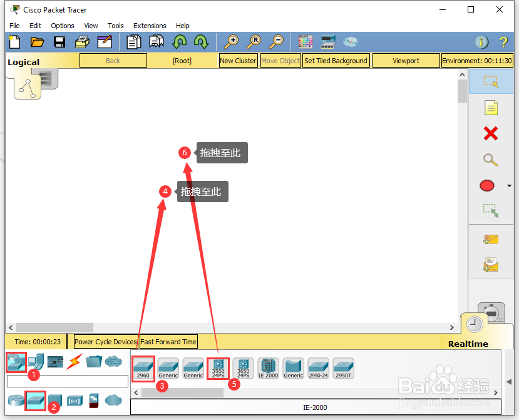Activate the Select tool
519x420 pixels.
(x=491, y=81)
